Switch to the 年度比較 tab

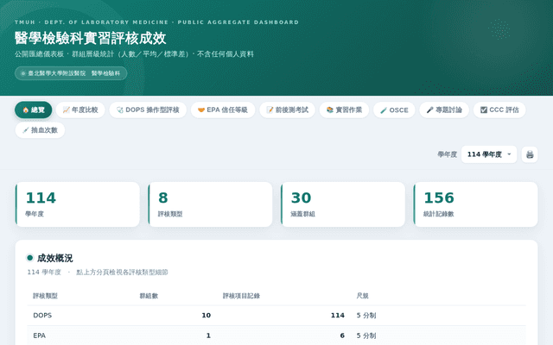[80, 110]
